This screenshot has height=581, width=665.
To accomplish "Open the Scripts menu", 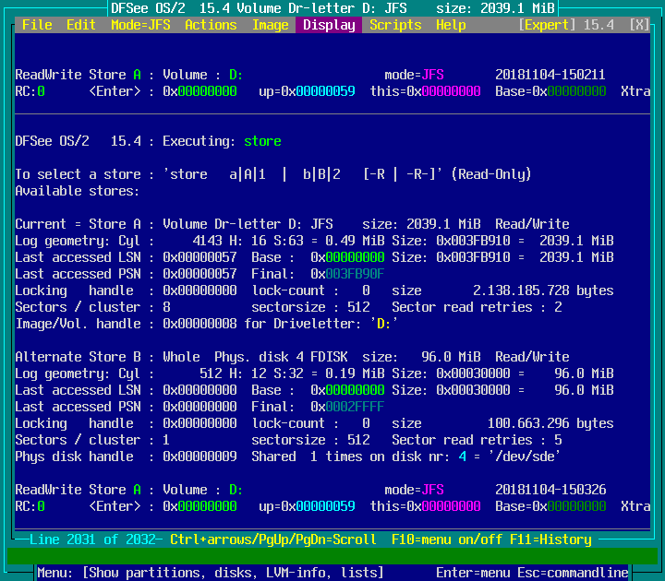I will click(395, 25).
